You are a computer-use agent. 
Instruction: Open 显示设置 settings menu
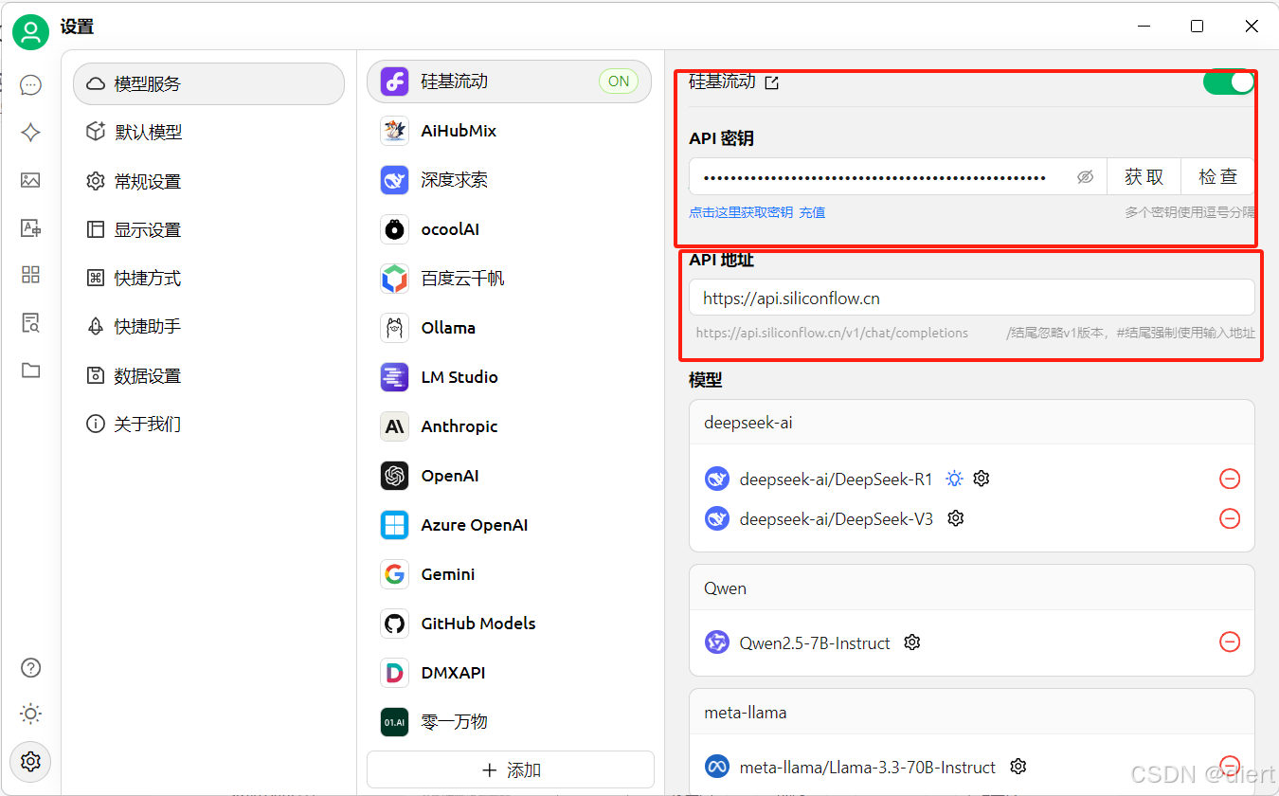tap(208, 229)
